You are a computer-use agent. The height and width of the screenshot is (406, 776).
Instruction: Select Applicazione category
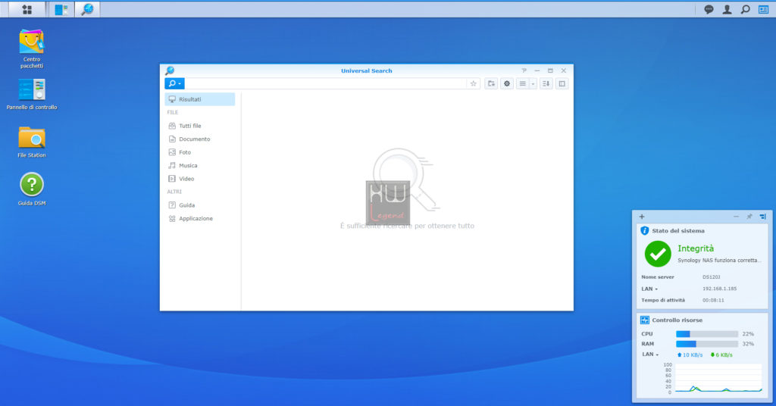click(200, 218)
